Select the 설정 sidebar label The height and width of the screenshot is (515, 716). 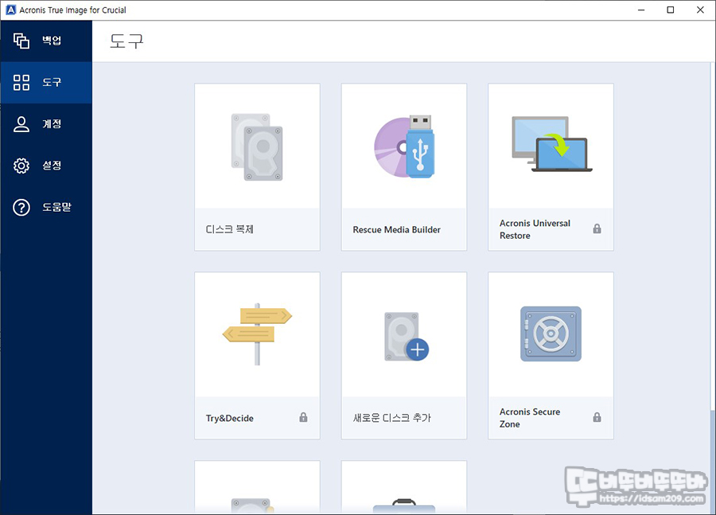click(52, 166)
